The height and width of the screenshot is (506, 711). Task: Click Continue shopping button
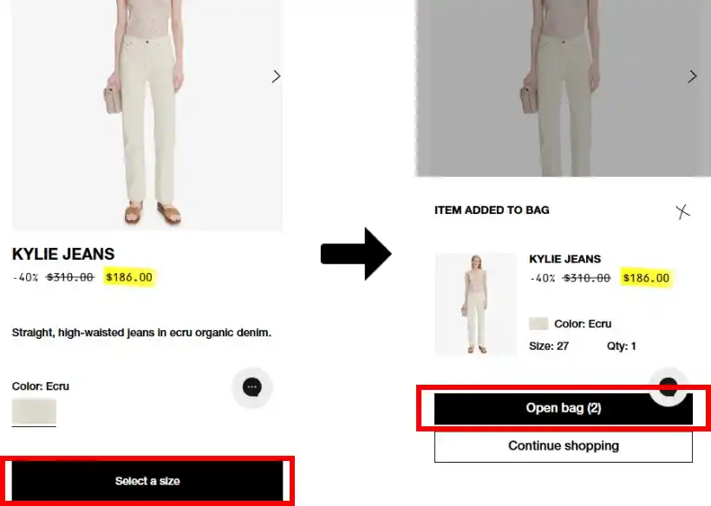coord(564,446)
